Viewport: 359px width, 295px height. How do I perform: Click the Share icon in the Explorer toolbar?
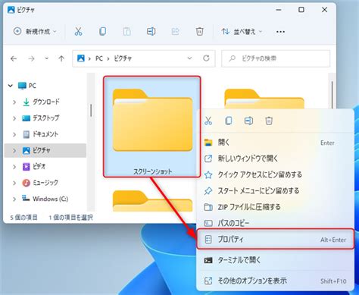coord(175,32)
